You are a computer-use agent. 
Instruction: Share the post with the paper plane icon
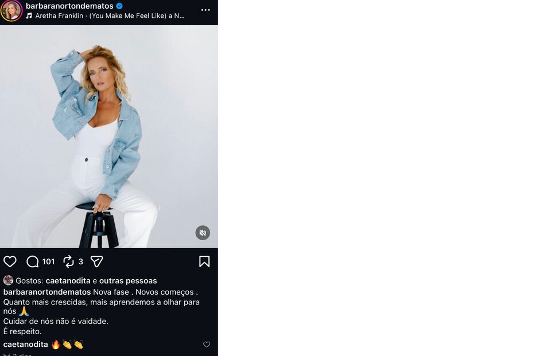pyautogui.click(x=97, y=261)
